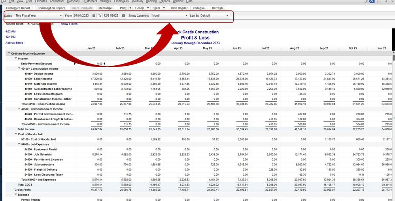Open the Print dropdown arrow

click(x=130, y=8)
